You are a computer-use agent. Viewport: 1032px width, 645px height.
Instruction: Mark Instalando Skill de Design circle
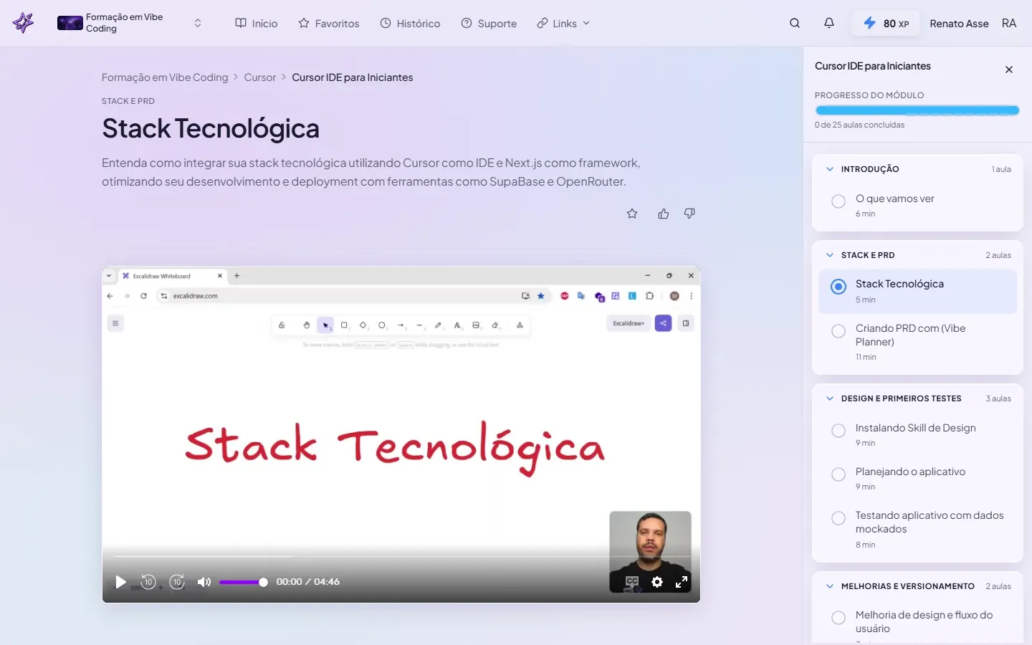point(838,431)
